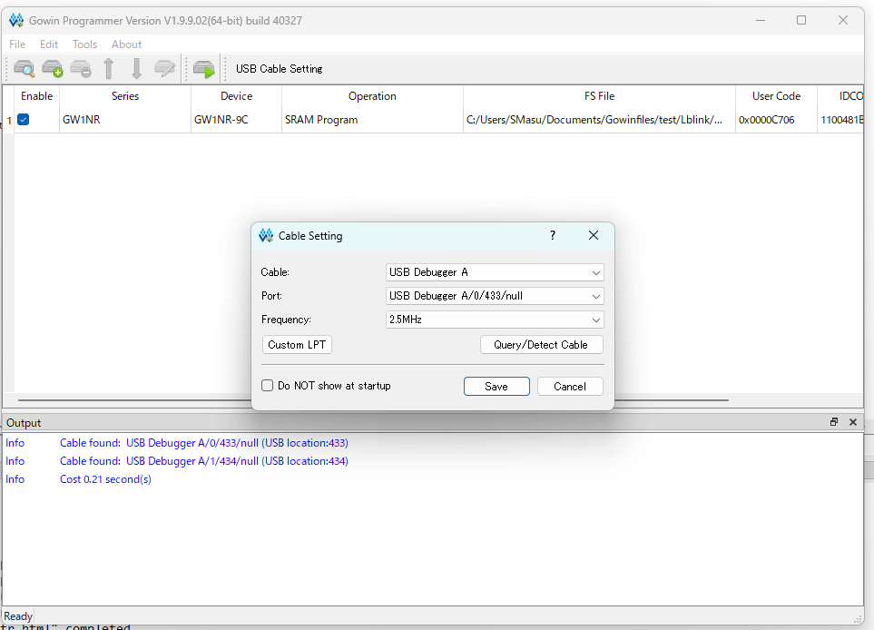Click the help question mark in Cable Setting

coord(553,235)
